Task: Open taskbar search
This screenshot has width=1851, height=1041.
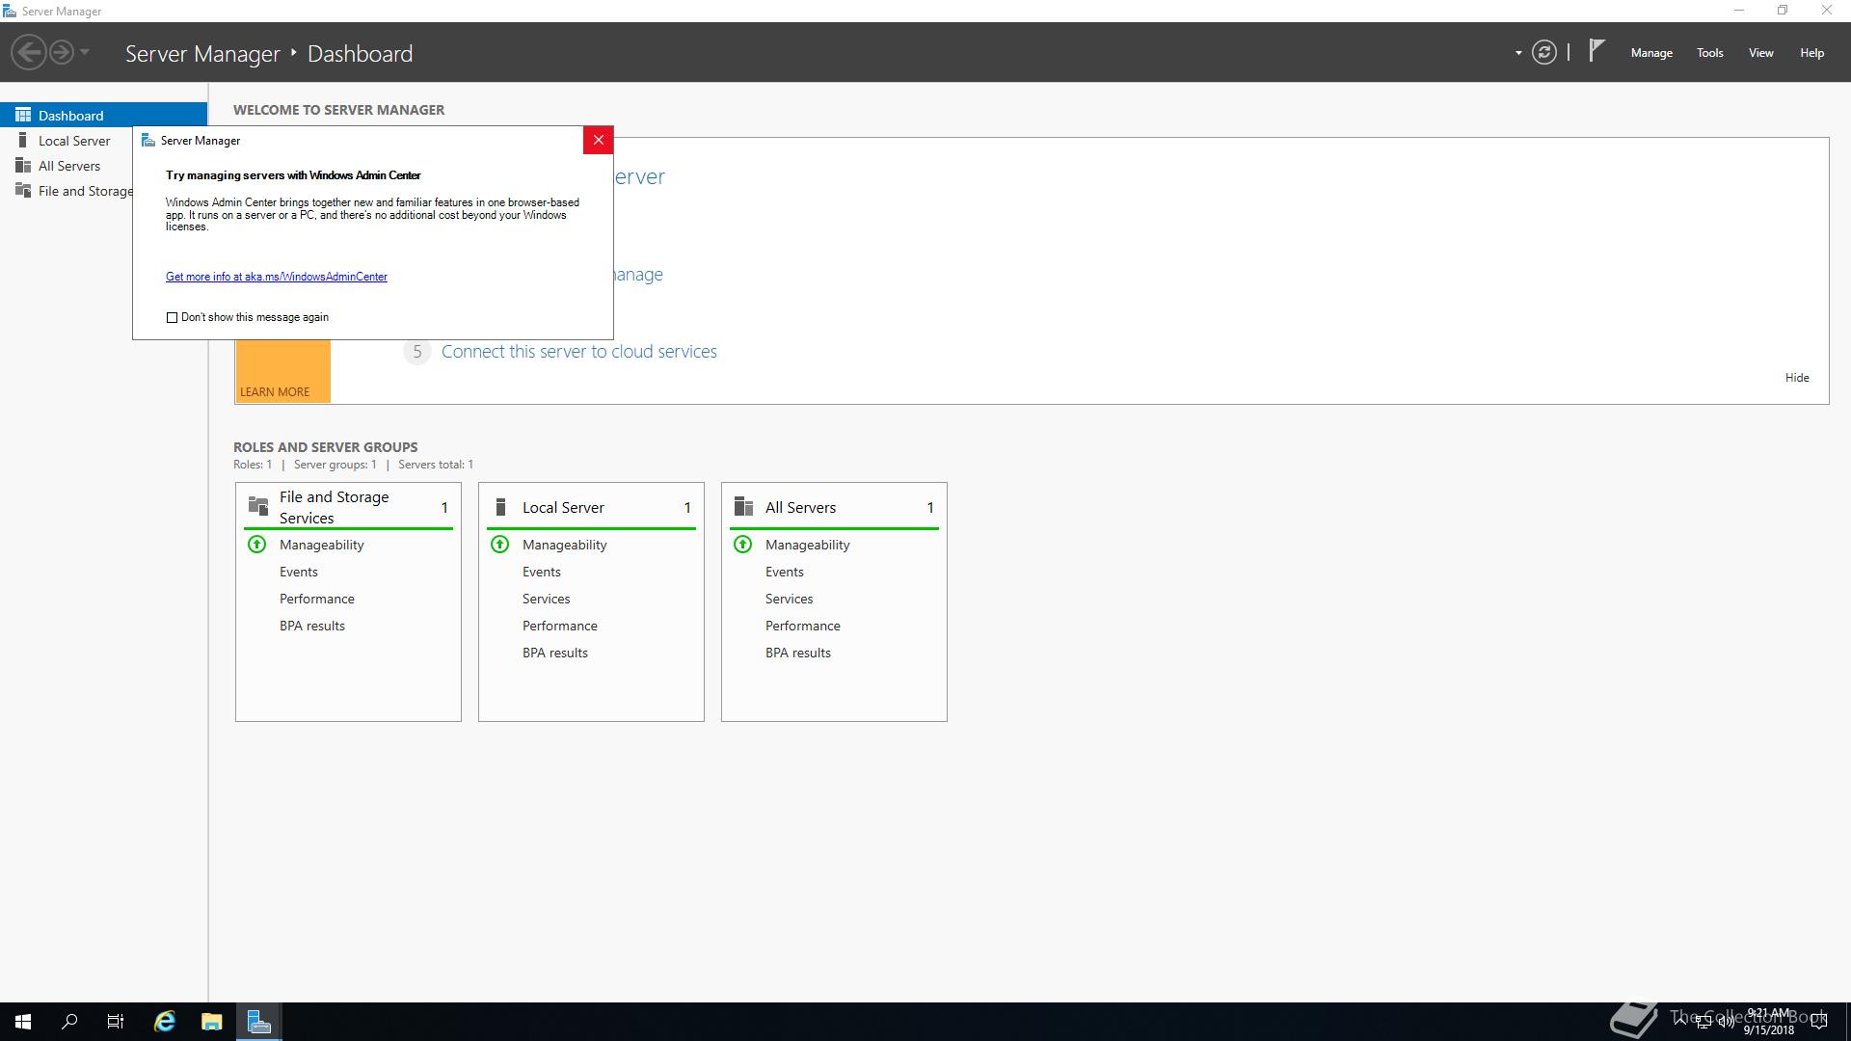Action: pos(69,1022)
